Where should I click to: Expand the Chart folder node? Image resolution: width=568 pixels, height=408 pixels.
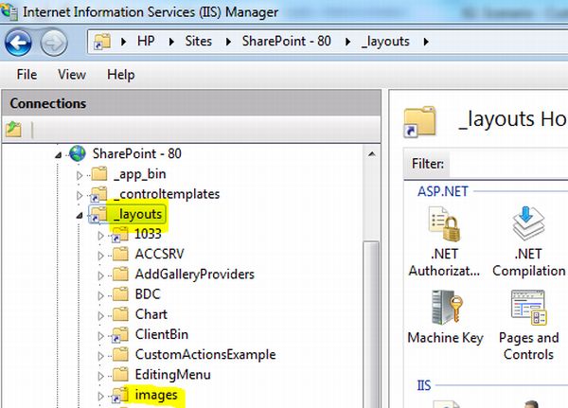point(100,316)
